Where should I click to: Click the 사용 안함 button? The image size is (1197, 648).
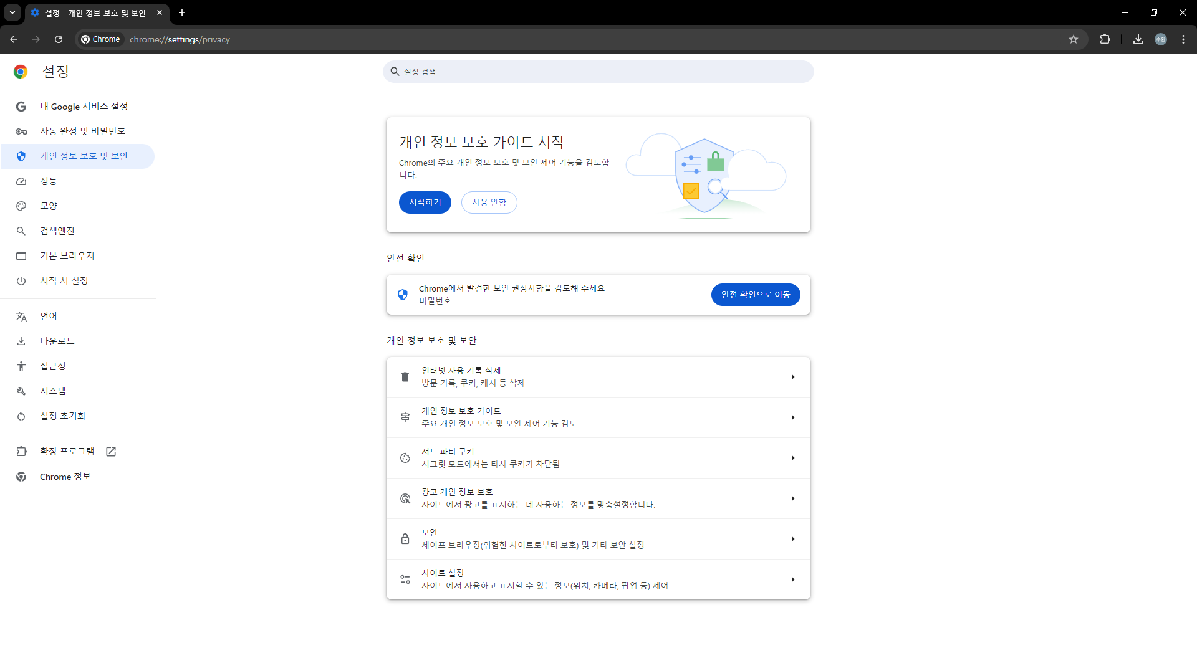pos(489,202)
